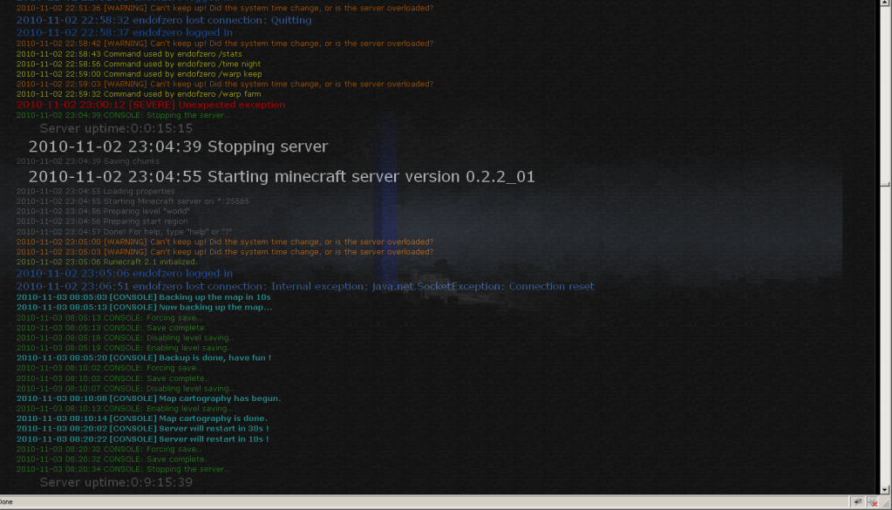Click the scroll-down arrow of the vertical scrollbar
Viewport: 892px width, 510px height.
(x=885, y=490)
